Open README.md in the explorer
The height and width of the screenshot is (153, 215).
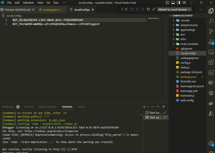click(187, 82)
